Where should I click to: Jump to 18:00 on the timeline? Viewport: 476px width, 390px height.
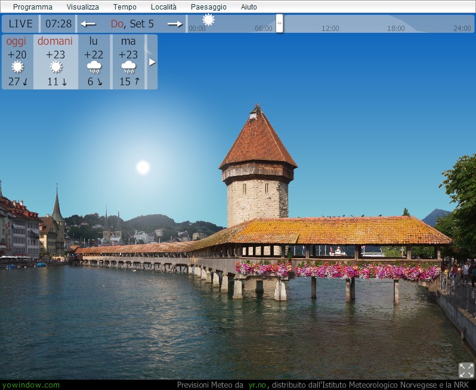(396, 29)
